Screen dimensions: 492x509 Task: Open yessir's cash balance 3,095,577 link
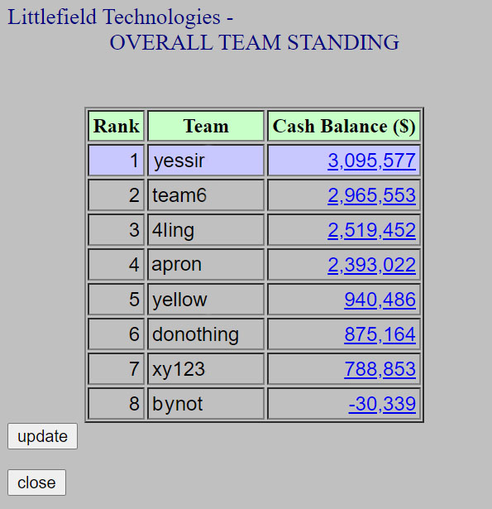click(x=371, y=161)
